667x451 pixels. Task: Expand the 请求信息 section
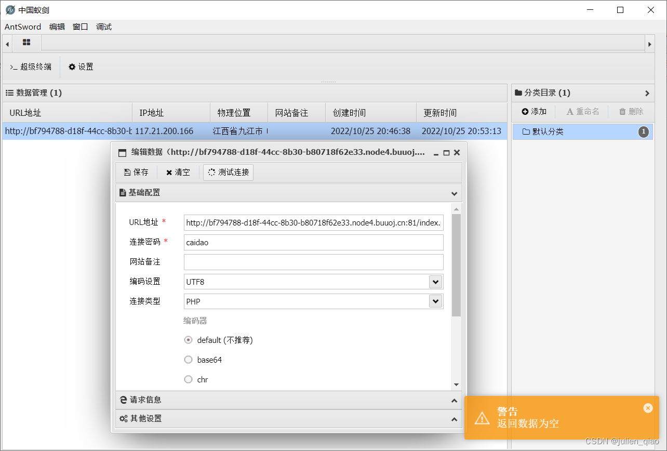point(288,400)
